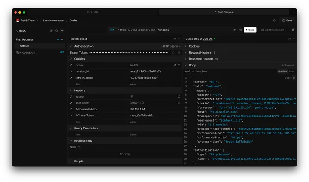The height and width of the screenshot is (182, 309).
Task: Uncheck the X-Trace-Token header checkbox
Action: point(71,116)
